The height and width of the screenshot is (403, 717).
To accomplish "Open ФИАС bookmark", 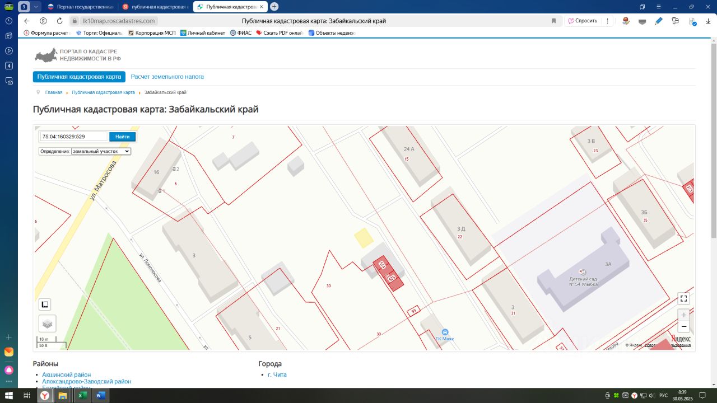I will coord(241,33).
